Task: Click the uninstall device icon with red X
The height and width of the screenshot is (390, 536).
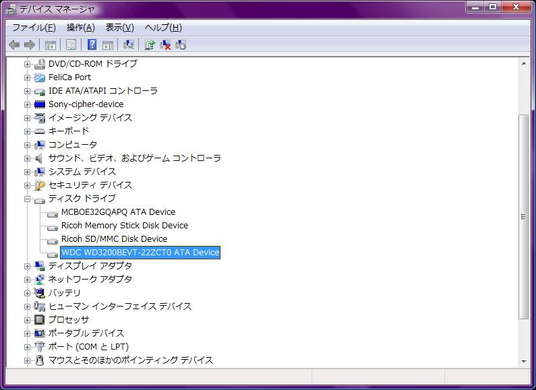Action: (165, 44)
